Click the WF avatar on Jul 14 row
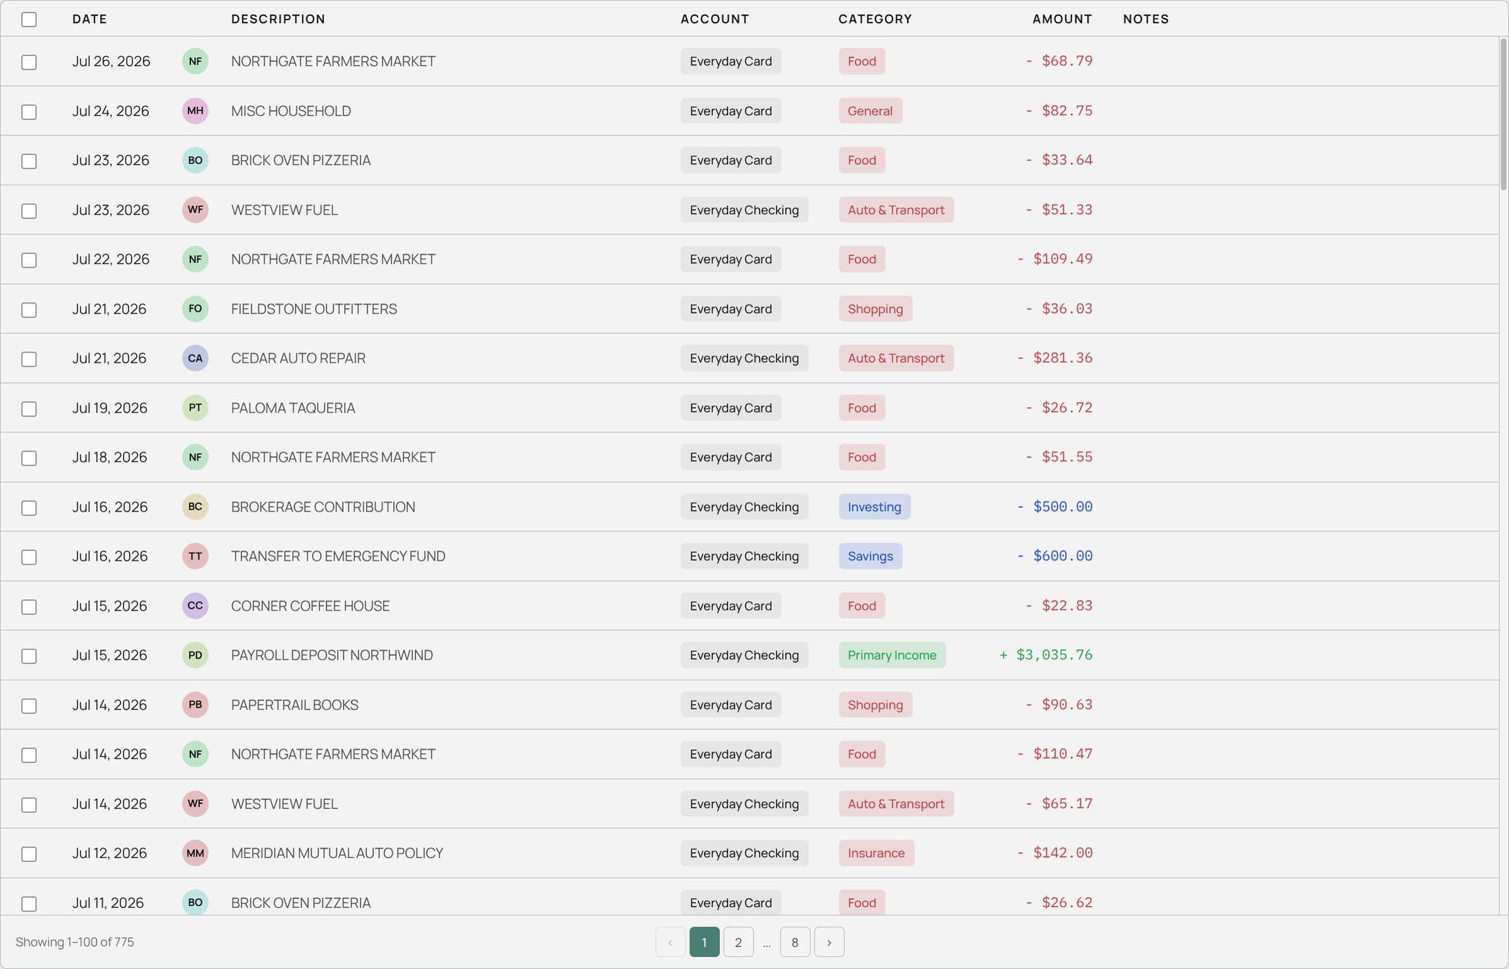 [195, 803]
